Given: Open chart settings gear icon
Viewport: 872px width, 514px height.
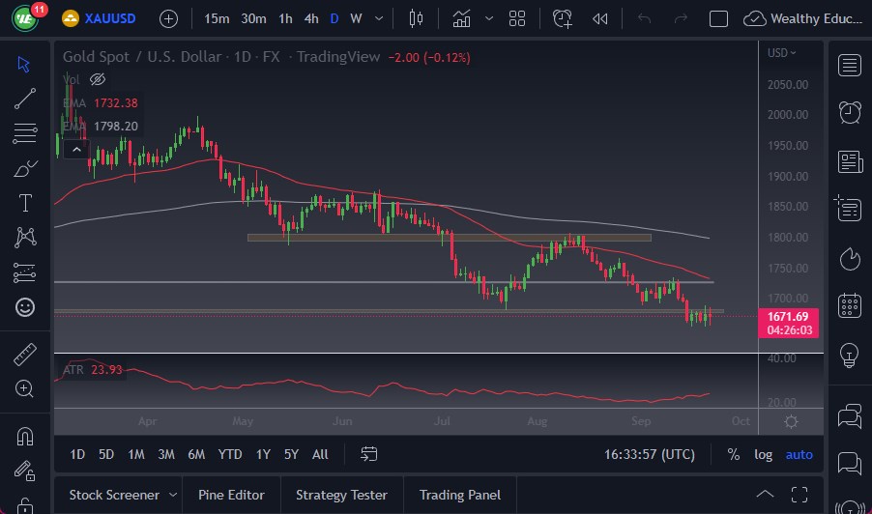Looking at the screenshot, I should click(791, 421).
